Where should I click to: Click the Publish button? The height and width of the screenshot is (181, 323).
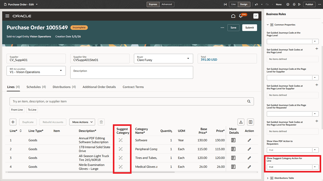(309, 4)
